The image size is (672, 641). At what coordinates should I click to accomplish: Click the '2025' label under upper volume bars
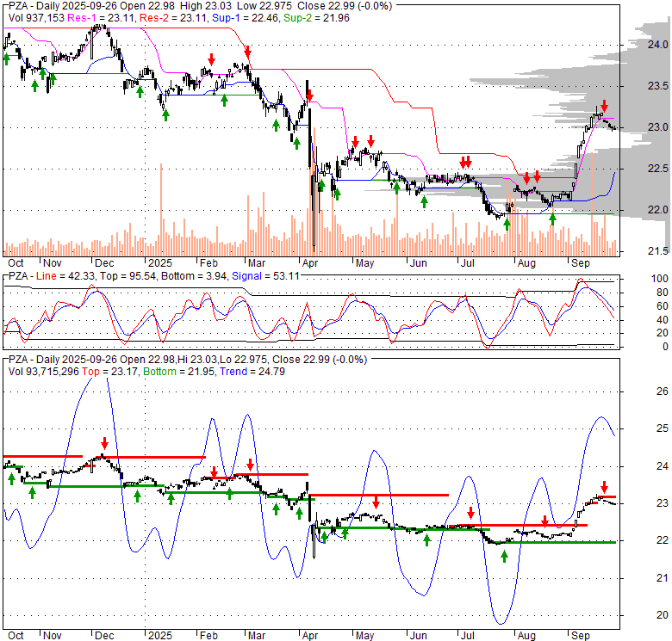[160, 263]
